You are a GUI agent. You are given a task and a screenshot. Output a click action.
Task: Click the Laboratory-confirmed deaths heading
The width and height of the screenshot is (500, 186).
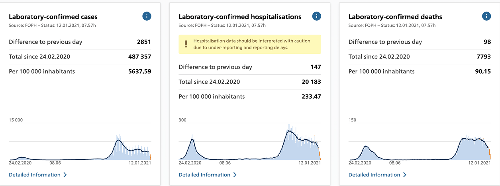(x=395, y=17)
